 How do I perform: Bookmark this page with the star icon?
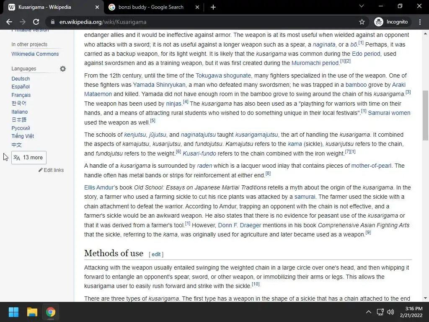[362, 22]
